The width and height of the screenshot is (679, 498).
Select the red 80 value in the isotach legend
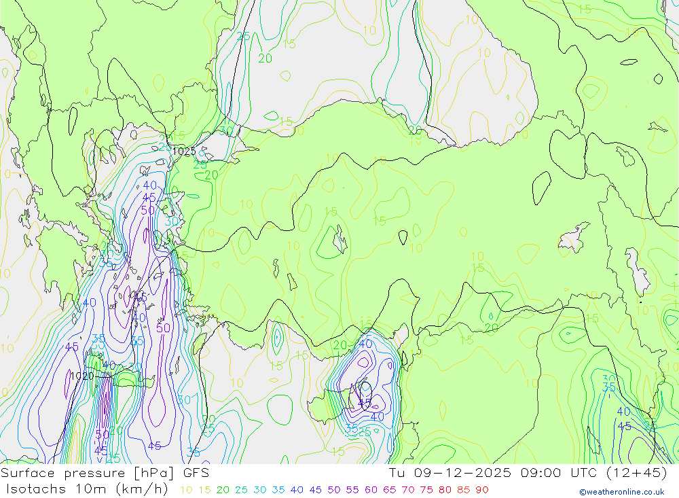point(445,490)
